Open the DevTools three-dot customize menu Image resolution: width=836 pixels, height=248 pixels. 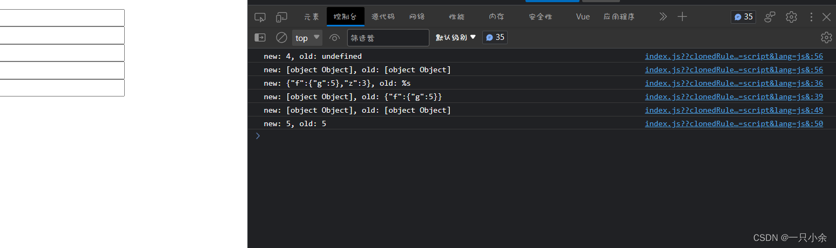(811, 17)
